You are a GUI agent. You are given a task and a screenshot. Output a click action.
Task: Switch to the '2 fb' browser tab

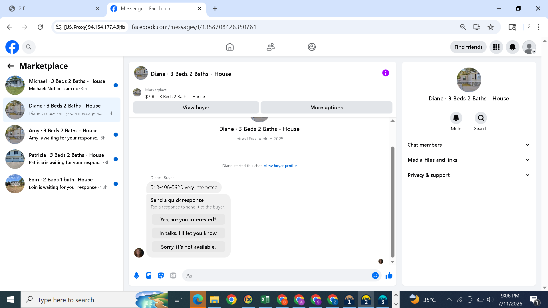click(54, 9)
